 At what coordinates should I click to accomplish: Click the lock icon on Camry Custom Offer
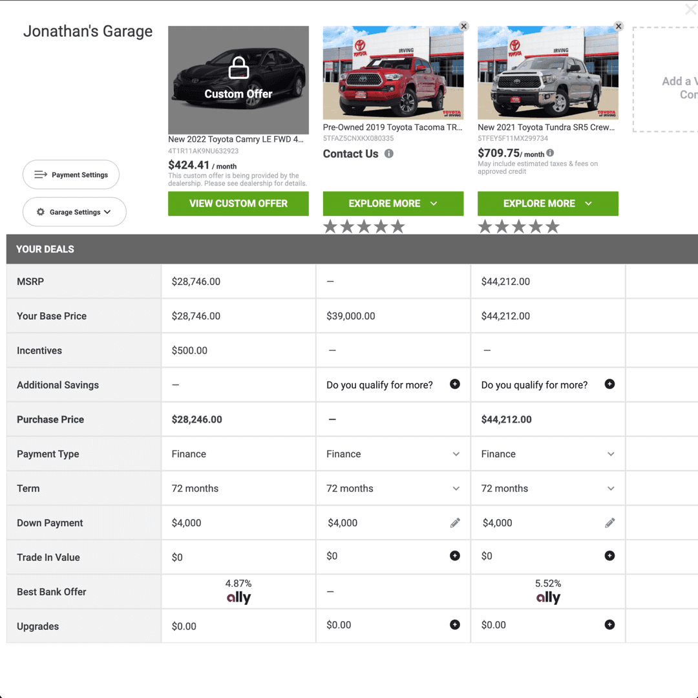click(238, 68)
